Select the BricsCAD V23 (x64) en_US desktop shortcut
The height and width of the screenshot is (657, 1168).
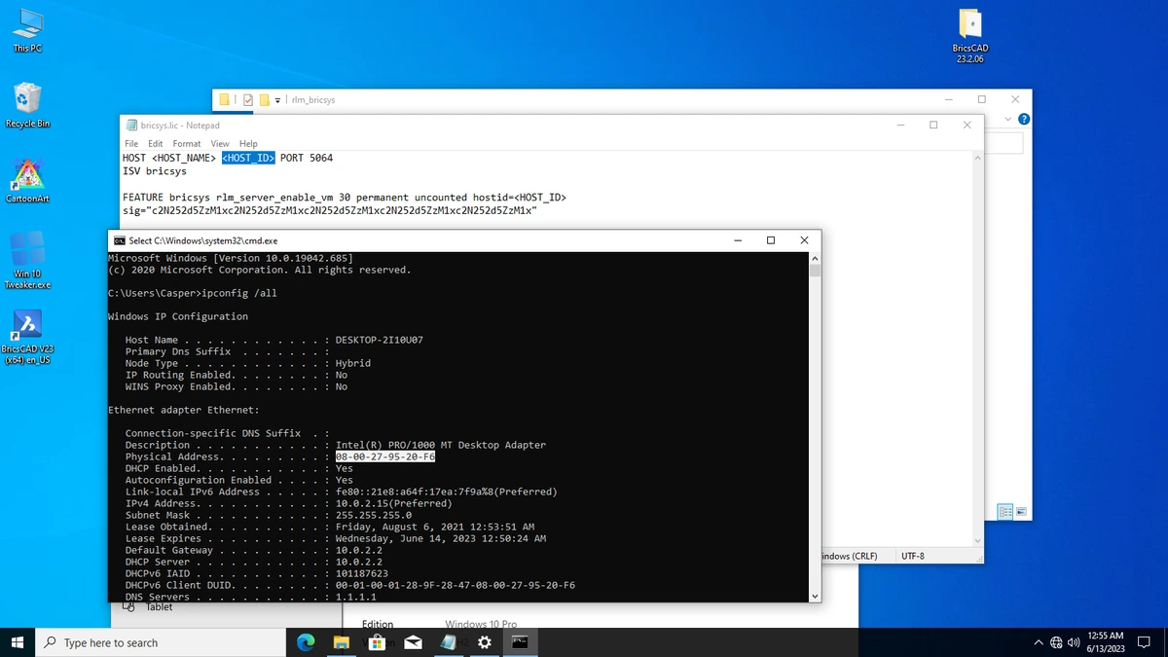27,336
